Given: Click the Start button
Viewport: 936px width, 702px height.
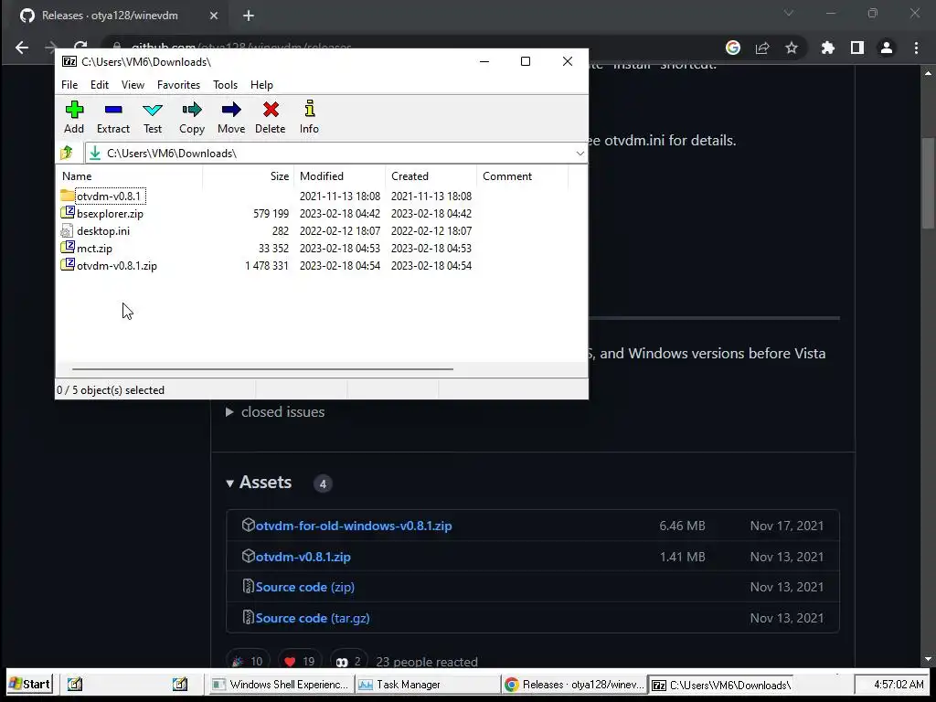Looking at the screenshot, I should coord(30,684).
